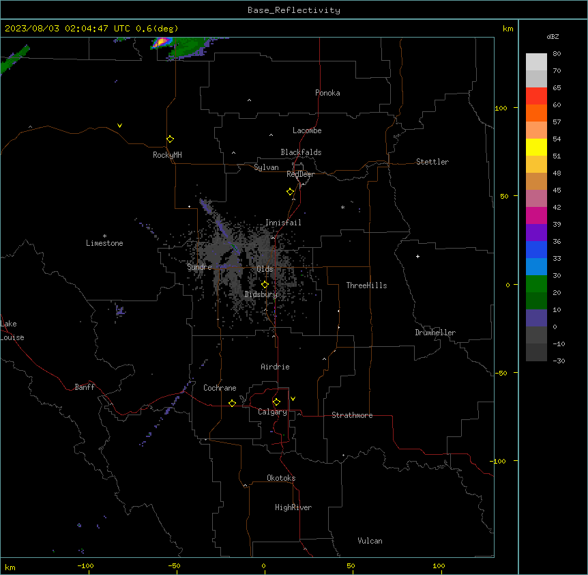This screenshot has width=588, height=575.
Task: Click the Cochrane label
Action: (x=220, y=388)
